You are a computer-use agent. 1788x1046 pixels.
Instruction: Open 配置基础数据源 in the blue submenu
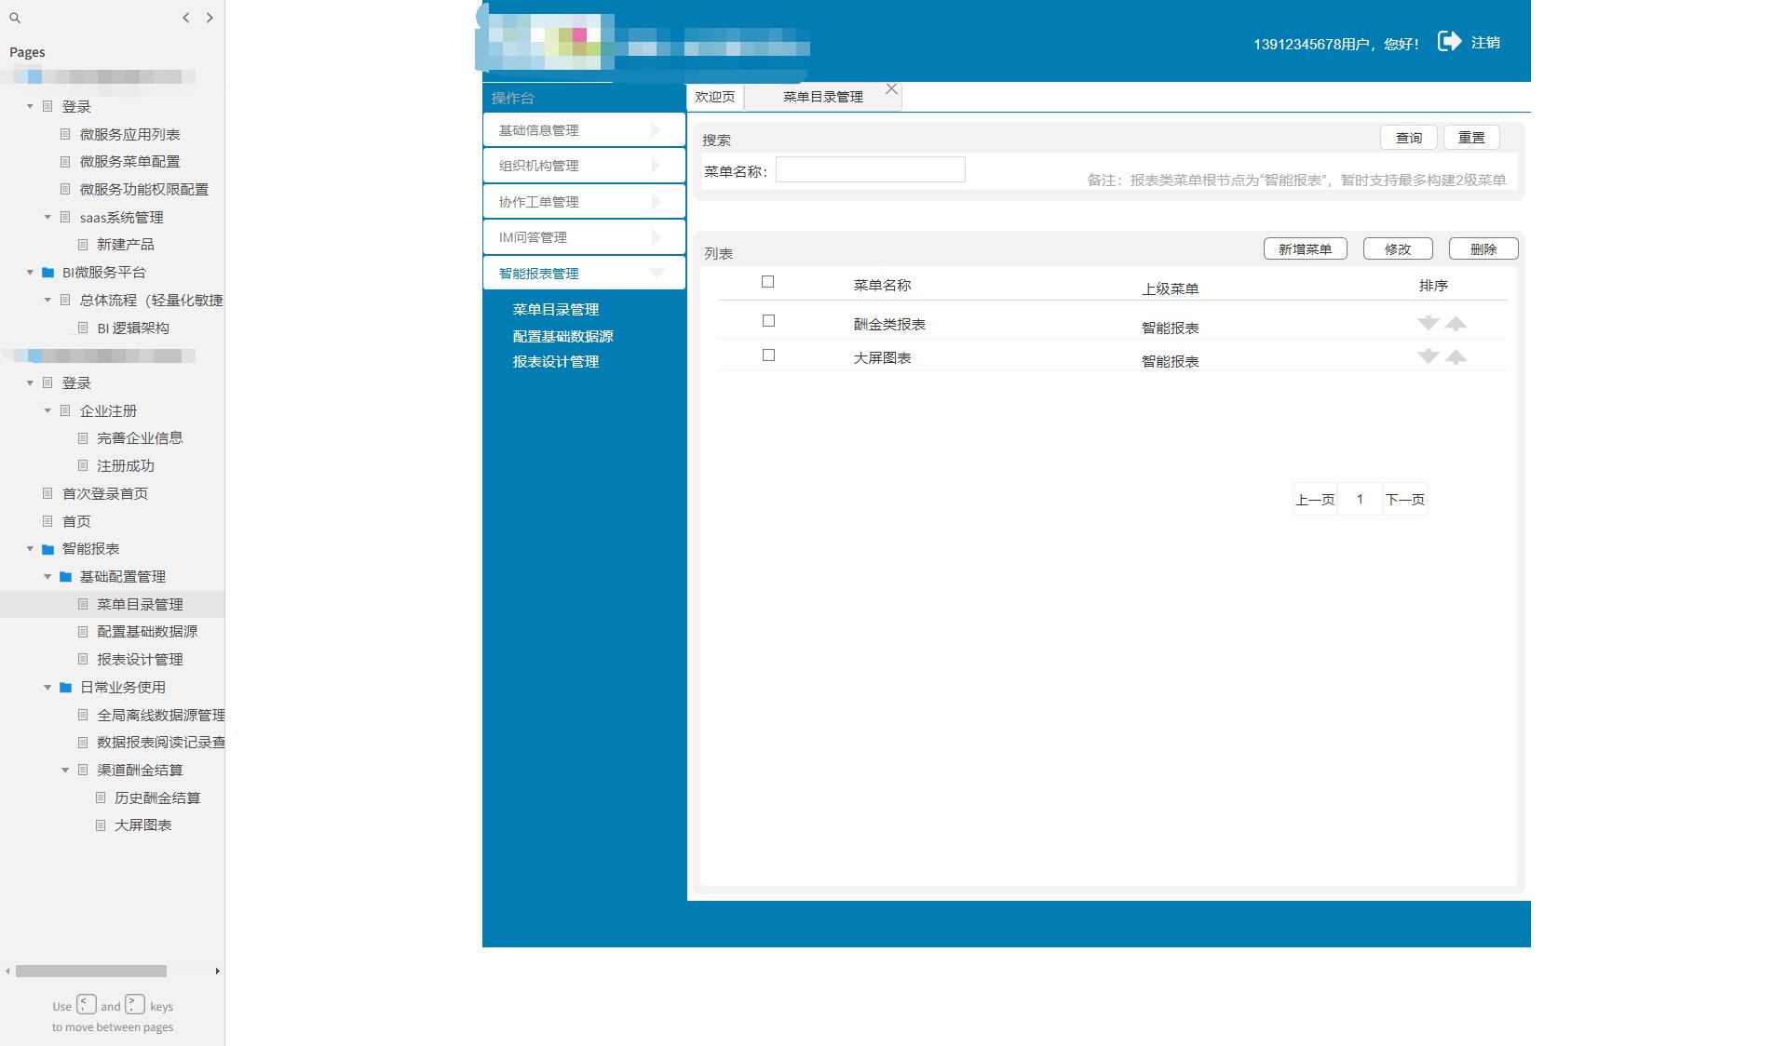(563, 336)
